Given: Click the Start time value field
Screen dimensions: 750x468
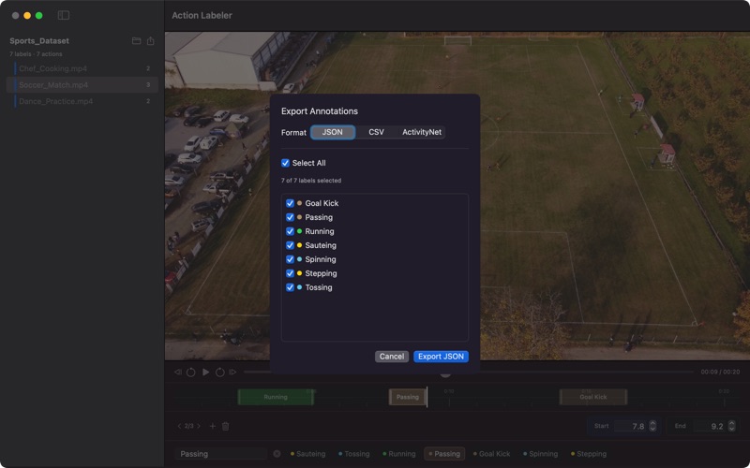Looking at the screenshot, I should tap(631, 426).
